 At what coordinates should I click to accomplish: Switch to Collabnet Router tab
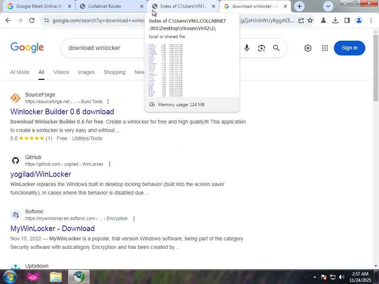[111, 6]
